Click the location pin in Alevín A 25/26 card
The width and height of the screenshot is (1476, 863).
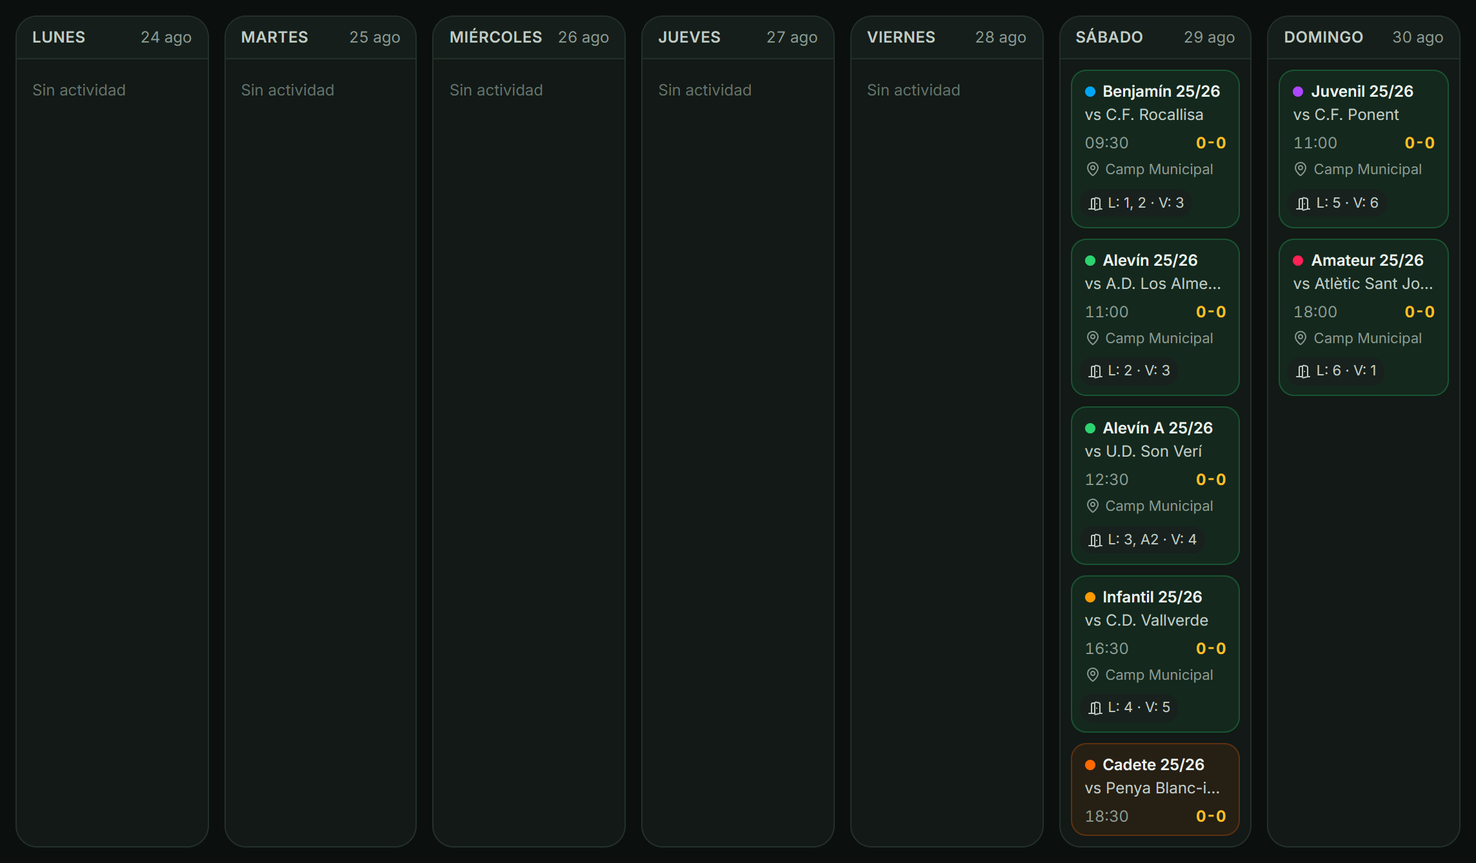[1092, 506]
